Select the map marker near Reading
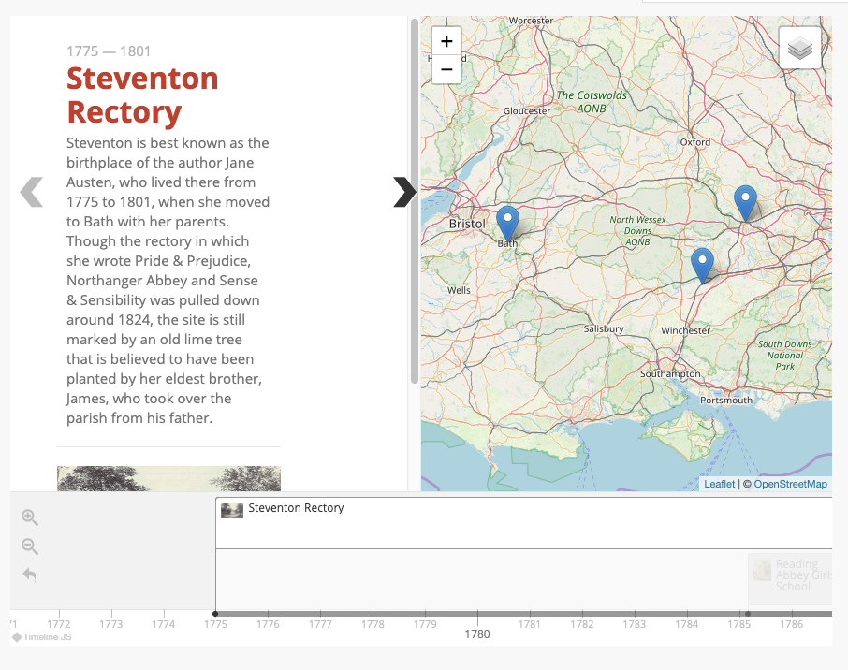 pos(745,203)
